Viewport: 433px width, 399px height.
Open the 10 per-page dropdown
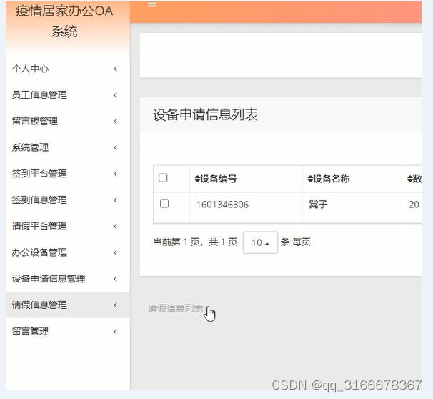tap(260, 242)
